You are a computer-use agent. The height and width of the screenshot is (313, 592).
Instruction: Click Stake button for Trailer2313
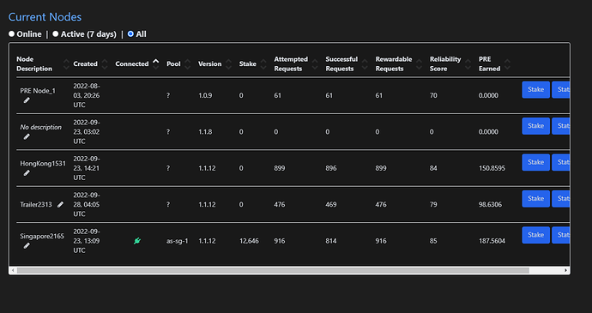point(535,199)
